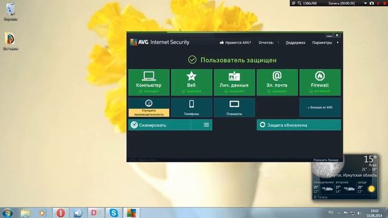Click the Нравится AVG? thumbs-up link
This screenshot has width=388, height=218.
coord(235,42)
